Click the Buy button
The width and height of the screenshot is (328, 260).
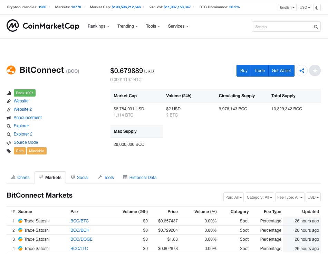point(244,70)
